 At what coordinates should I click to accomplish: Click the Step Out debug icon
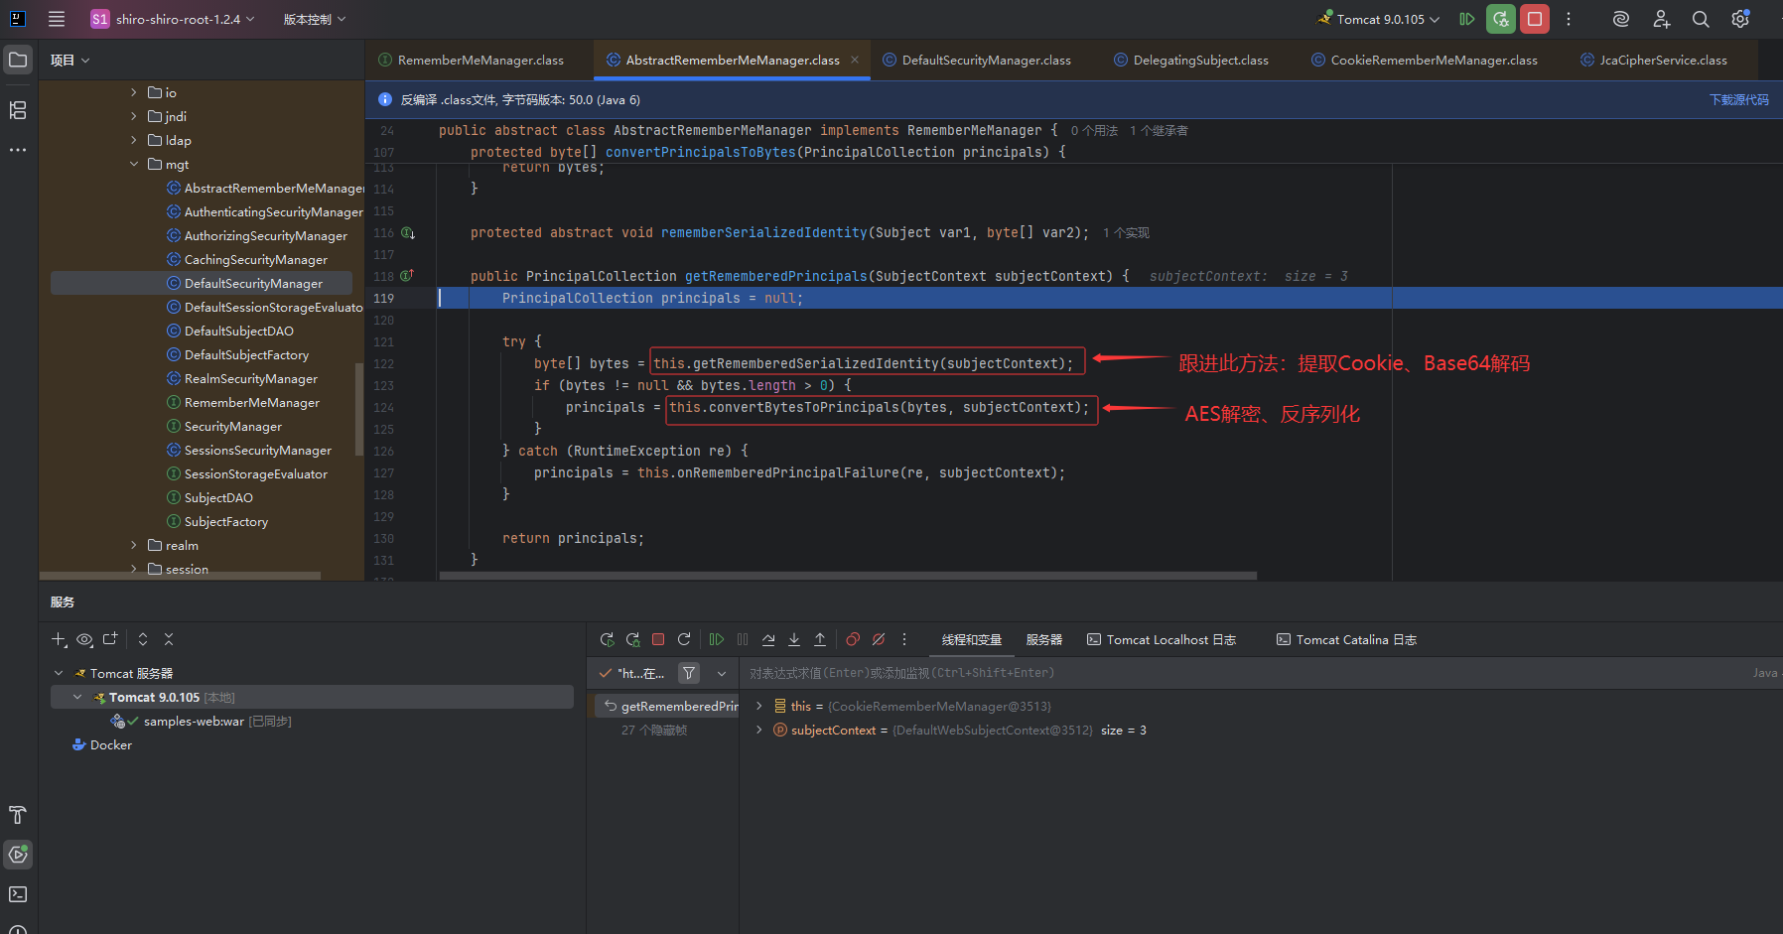[x=820, y=640]
